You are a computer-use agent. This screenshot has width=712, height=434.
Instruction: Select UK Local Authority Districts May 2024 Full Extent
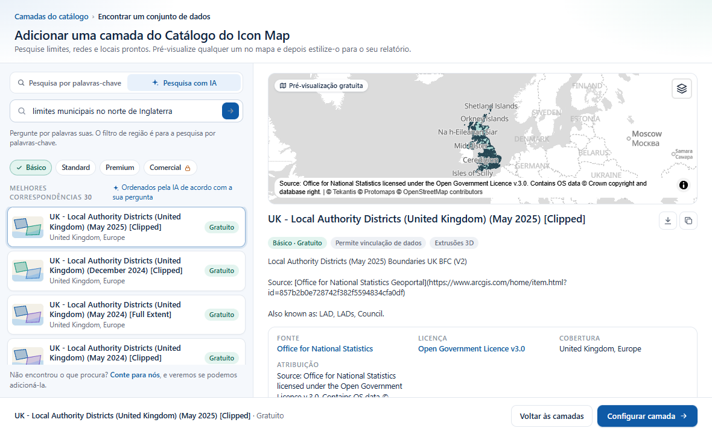point(126,315)
